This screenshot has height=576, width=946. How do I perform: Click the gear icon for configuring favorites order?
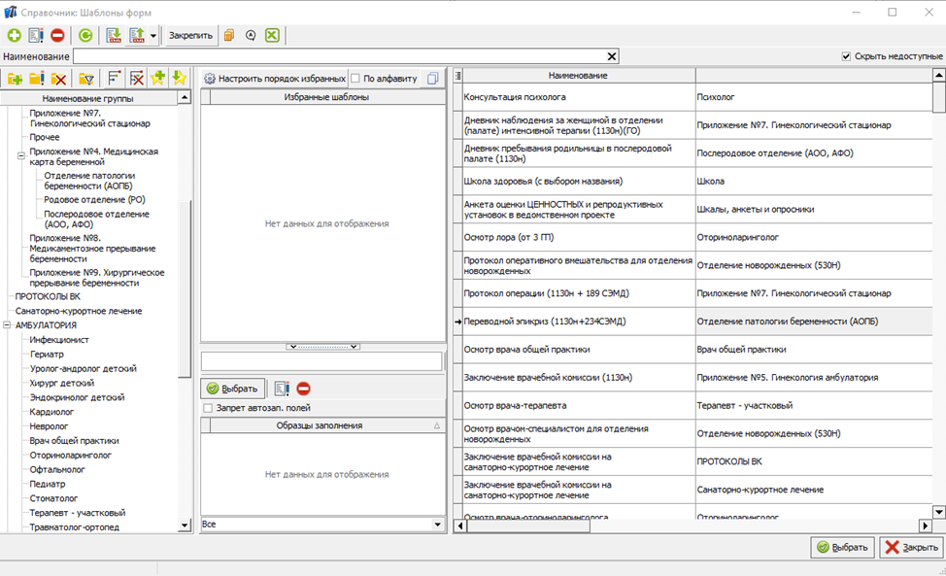209,79
